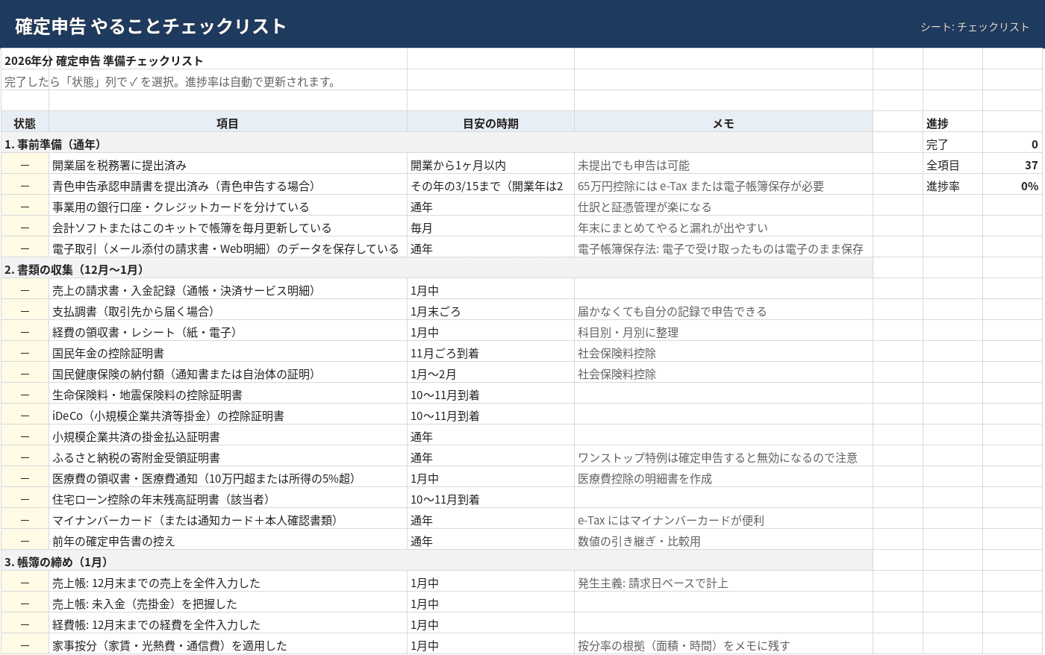Viewport: 1045px width, 655px height.
Task: Select item マイナンバーカード row
Action: (x=228, y=520)
